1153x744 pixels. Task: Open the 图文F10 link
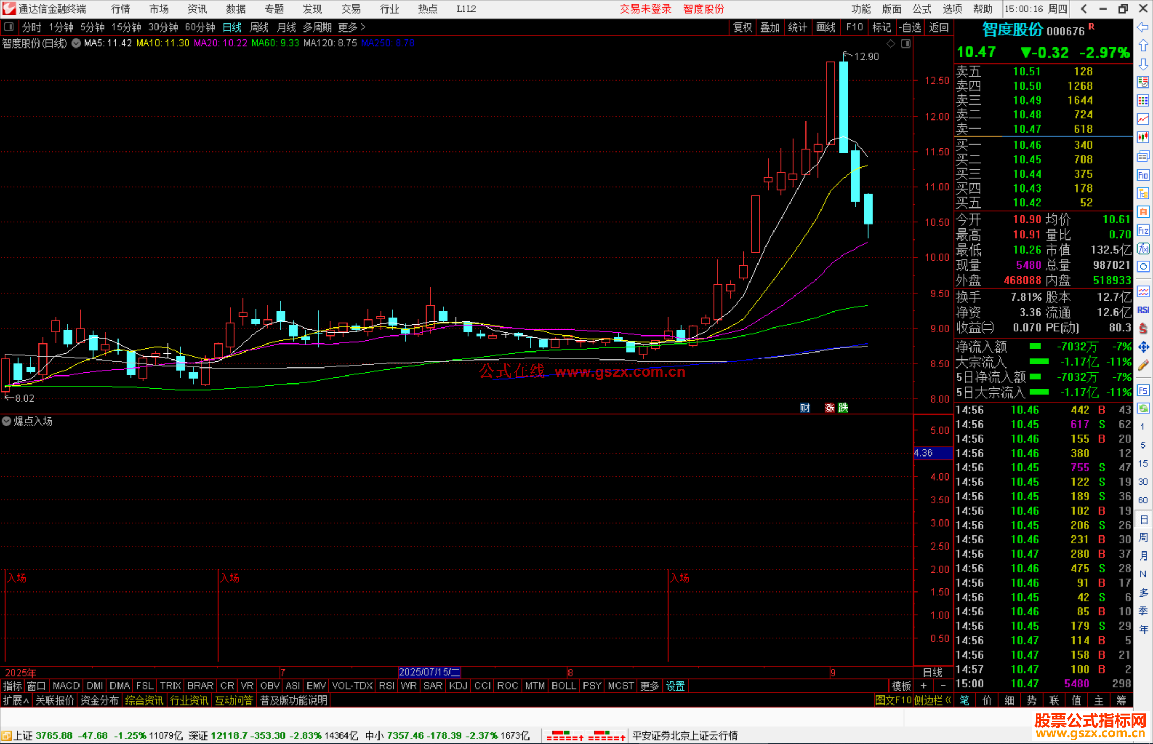[x=894, y=700]
